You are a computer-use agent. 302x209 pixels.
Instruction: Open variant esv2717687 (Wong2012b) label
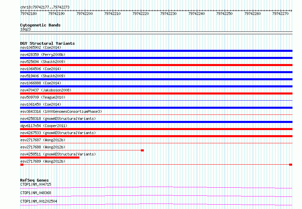point(43,140)
